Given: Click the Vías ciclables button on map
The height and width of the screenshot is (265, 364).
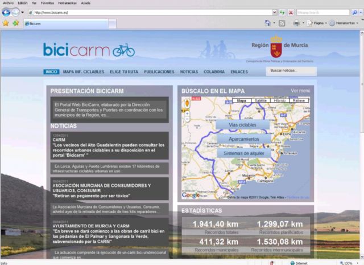Looking at the screenshot, I should [x=243, y=124].
